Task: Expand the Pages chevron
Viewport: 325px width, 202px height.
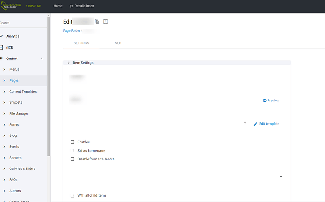Action: [x=4, y=81]
